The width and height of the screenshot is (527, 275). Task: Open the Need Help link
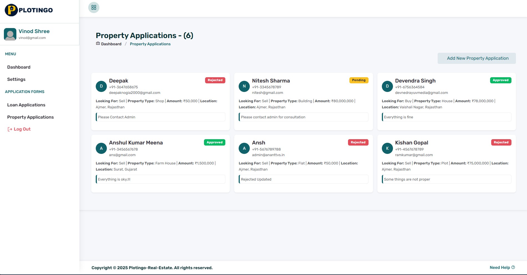point(500,267)
